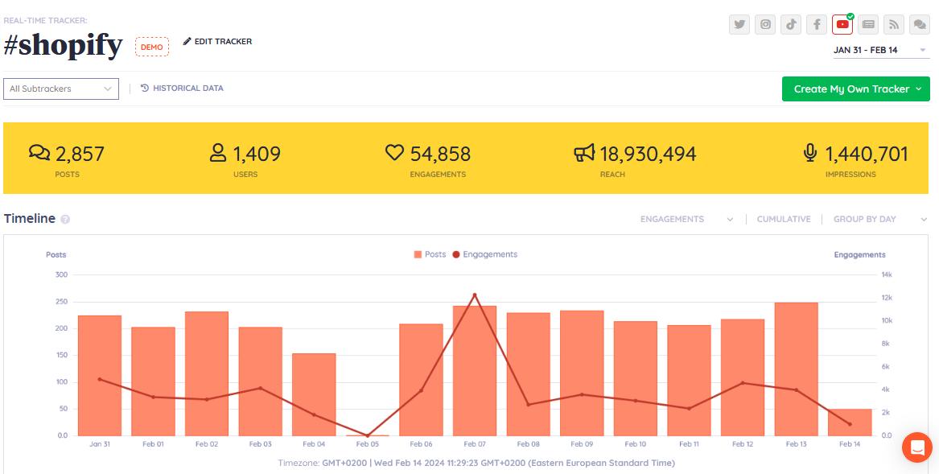Image resolution: width=939 pixels, height=474 pixels.
Task: Open the orange chat support widget
Action: [x=916, y=447]
